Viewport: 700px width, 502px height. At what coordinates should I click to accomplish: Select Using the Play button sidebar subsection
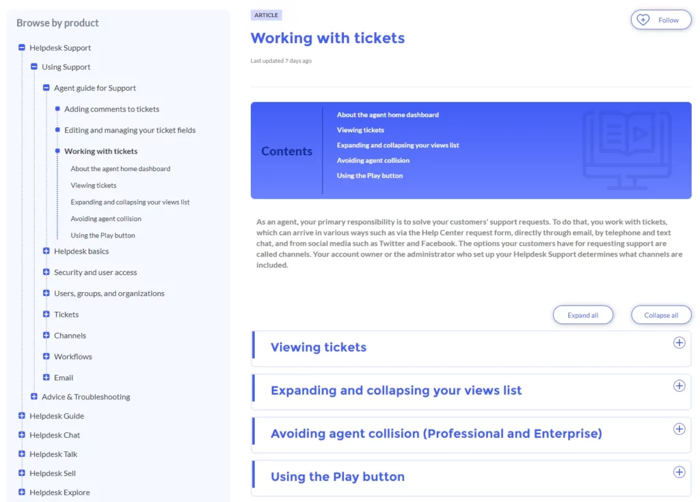[x=103, y=235]
